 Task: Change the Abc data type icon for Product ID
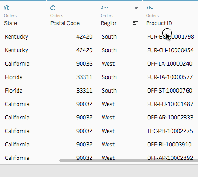[x=150, y=8]
